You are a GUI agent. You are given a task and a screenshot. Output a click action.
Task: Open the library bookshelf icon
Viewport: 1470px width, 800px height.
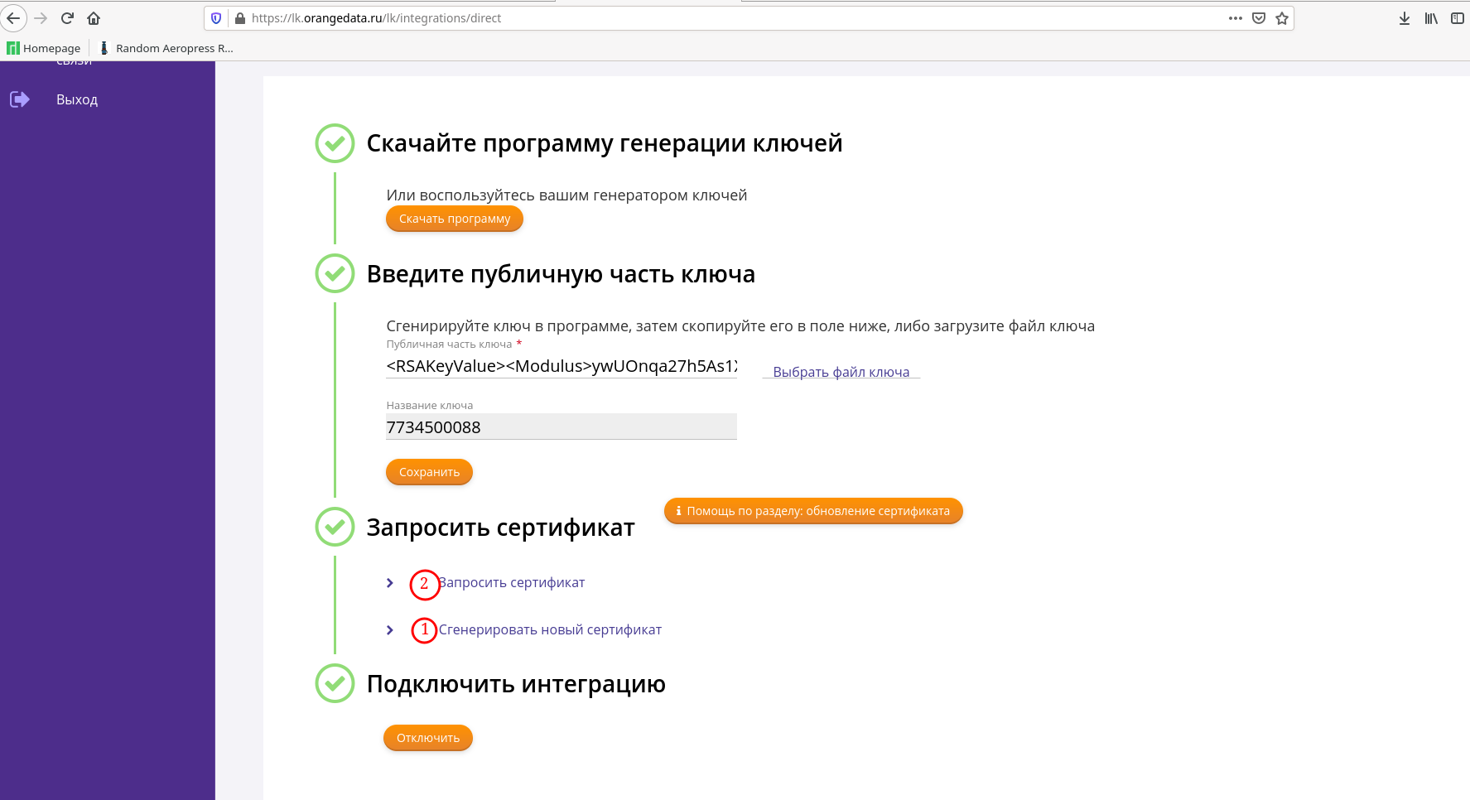(x=1431, y=18)
